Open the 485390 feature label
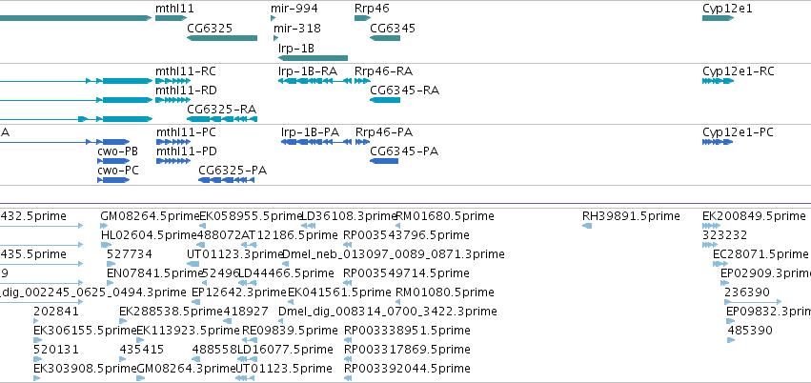This screenshot has height=383, width=811. click(750, 331)
